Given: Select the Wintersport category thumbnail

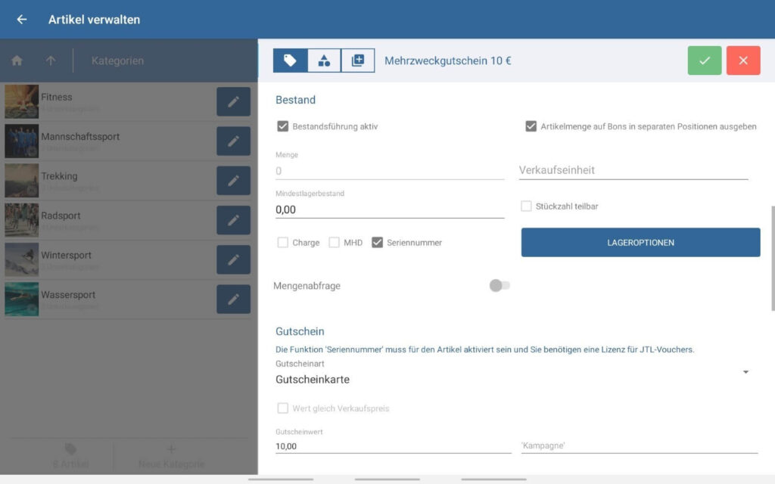Looking at the screenshot, I should click(x=21, y=259).
